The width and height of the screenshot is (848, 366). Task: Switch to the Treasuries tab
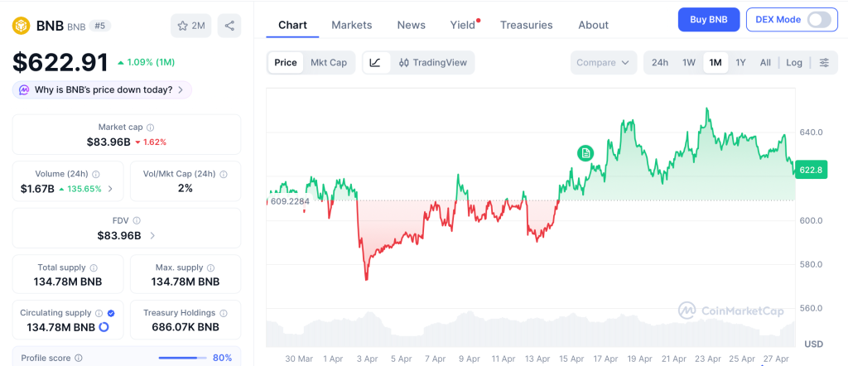(x=526, y=25)
